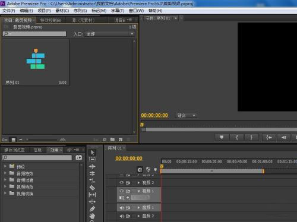Add marker in Program monitor
Screen dimensions: 297x222
tap(222, 137)
